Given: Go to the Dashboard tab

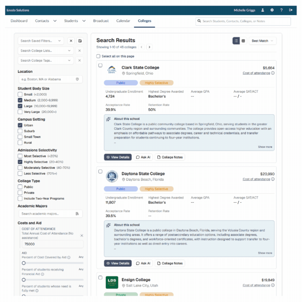Looking at the screenshot, I should (19, 21).
